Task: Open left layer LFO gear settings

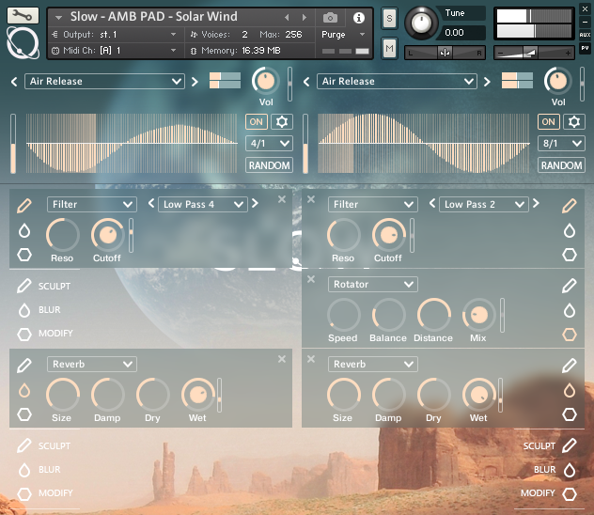Action: pos(281,122)
